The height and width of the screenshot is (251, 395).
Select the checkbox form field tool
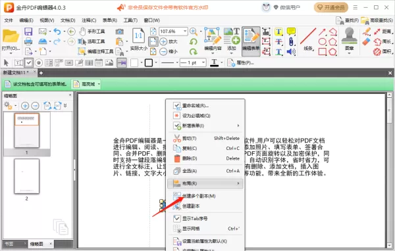29,62
